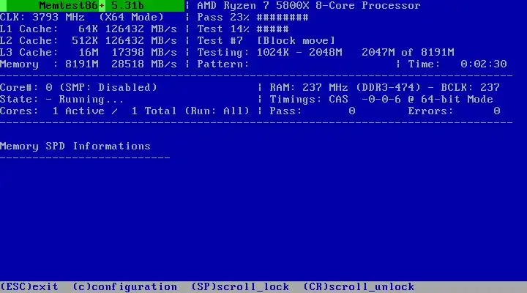Click the Pass 23% progress bar
This screenshot has width=527, height=293.
pyautogui.click(x=253, y=18)
